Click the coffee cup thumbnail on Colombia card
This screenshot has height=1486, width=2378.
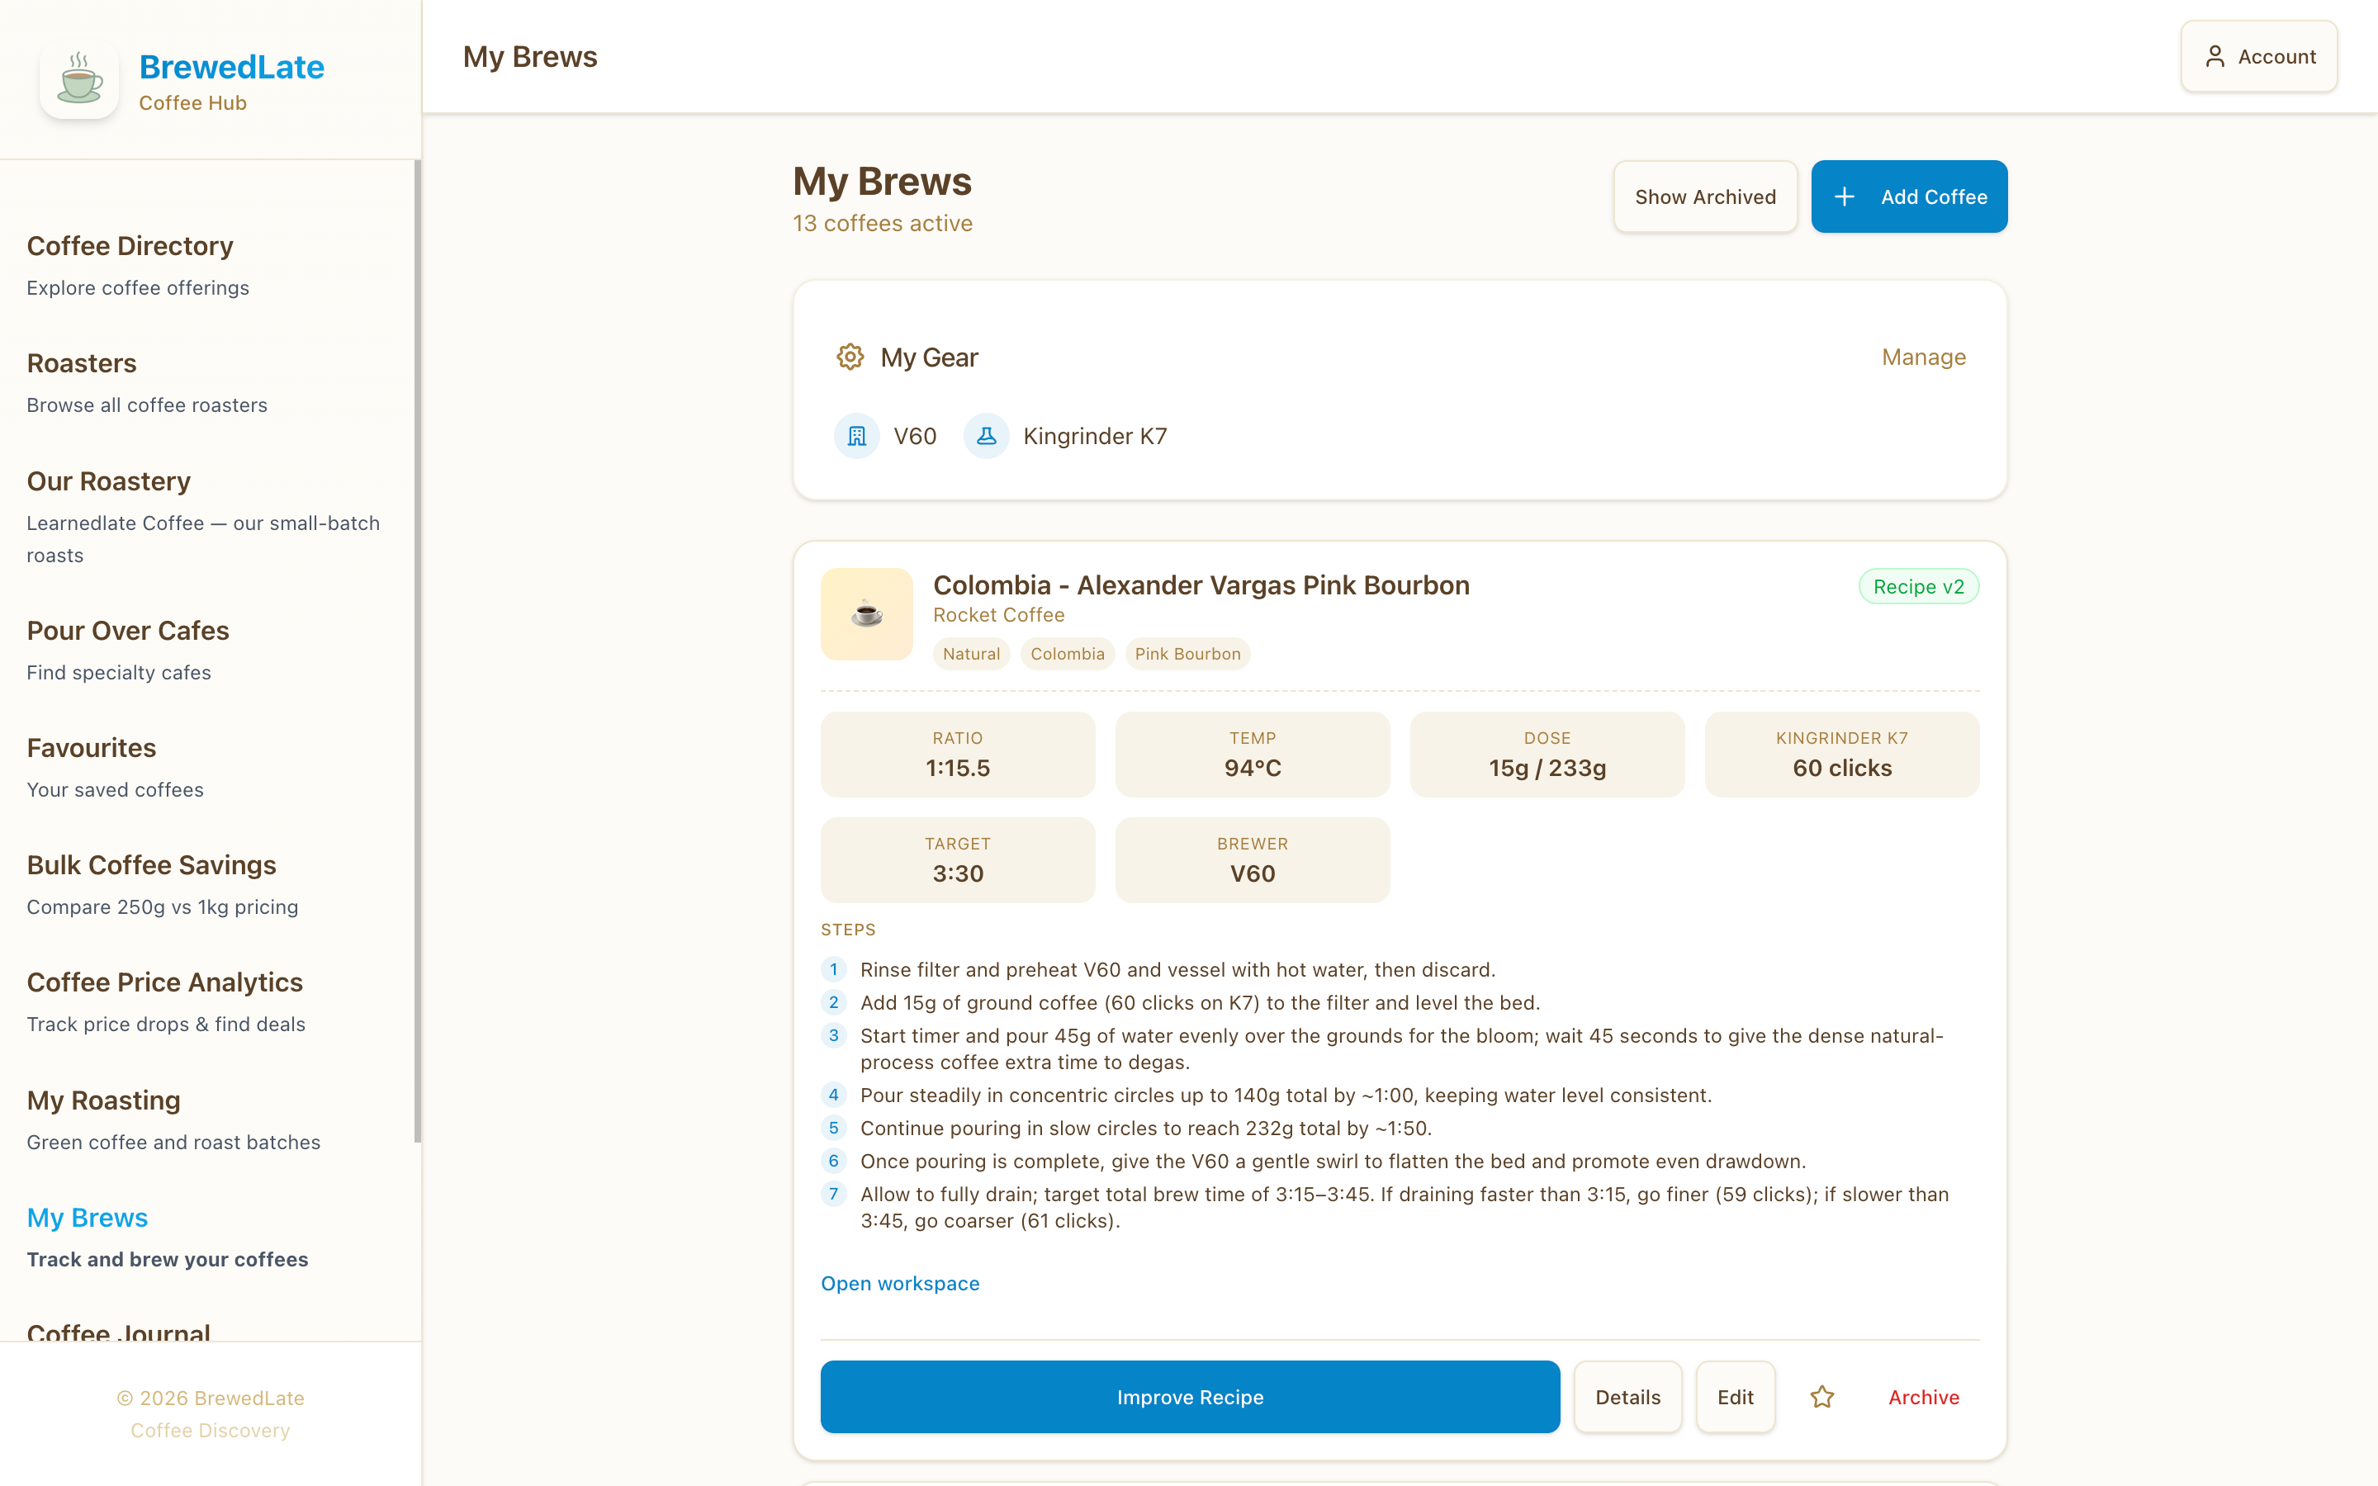click(x=867, y=613)
